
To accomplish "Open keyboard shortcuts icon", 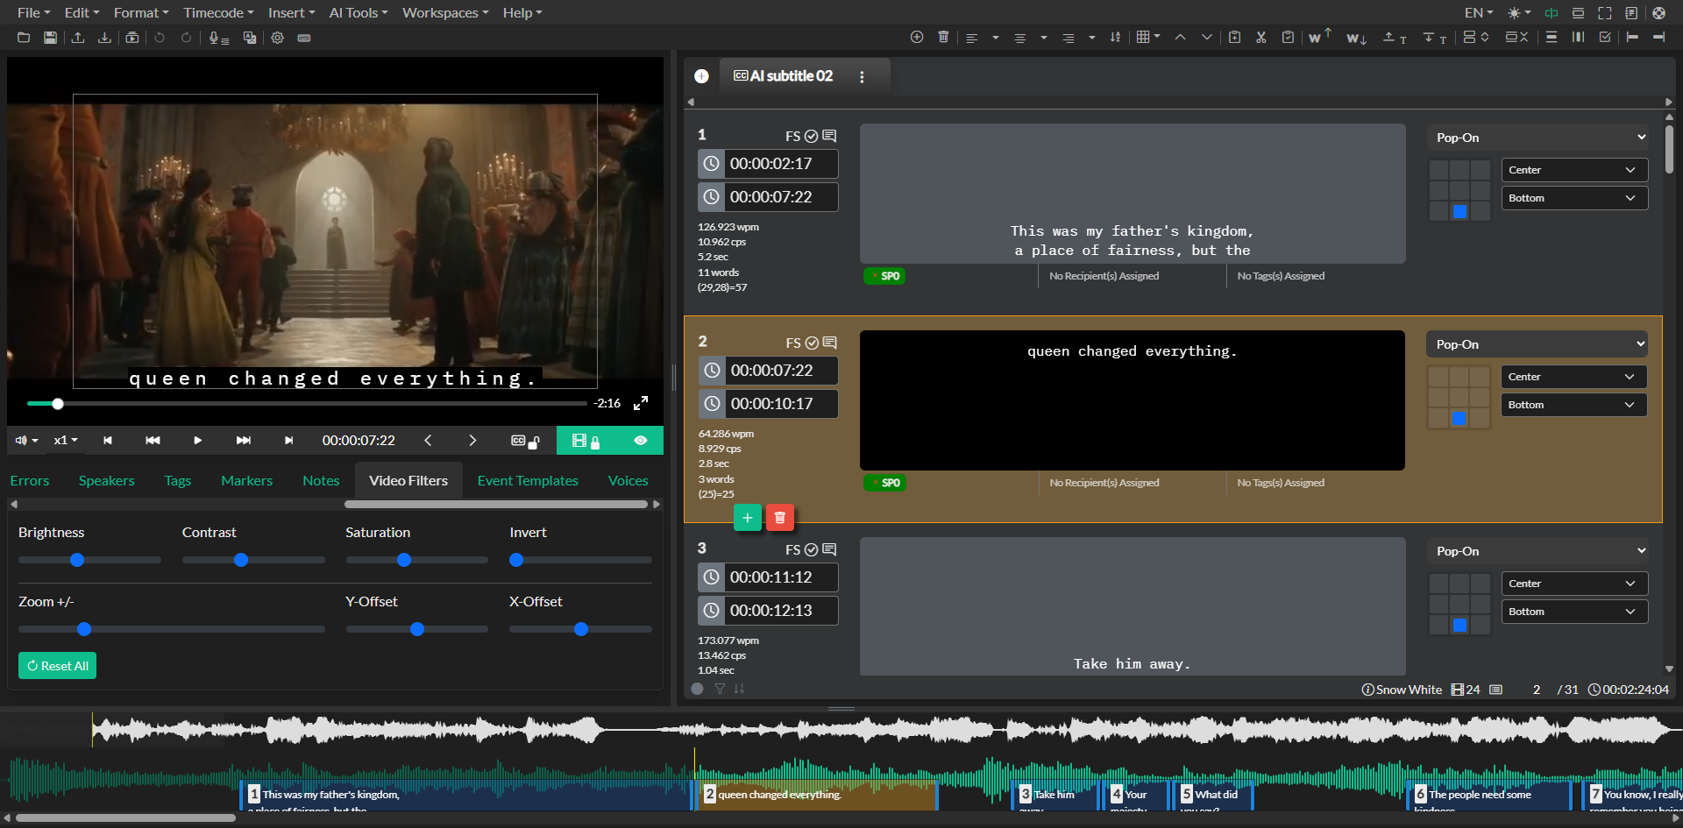I will coord(304,38).
